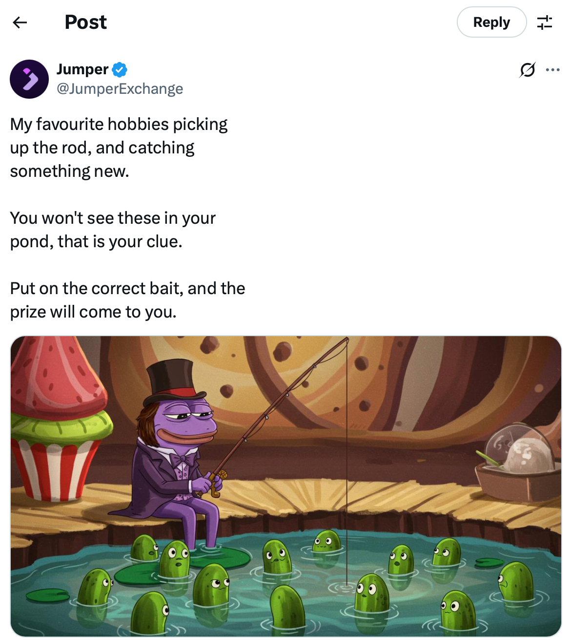
Task: Open the @JumperExchange handle link
Action: click(120, 89)
